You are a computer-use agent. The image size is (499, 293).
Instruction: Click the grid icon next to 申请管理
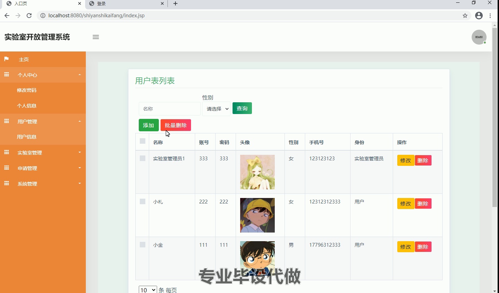tap(6, 168)
